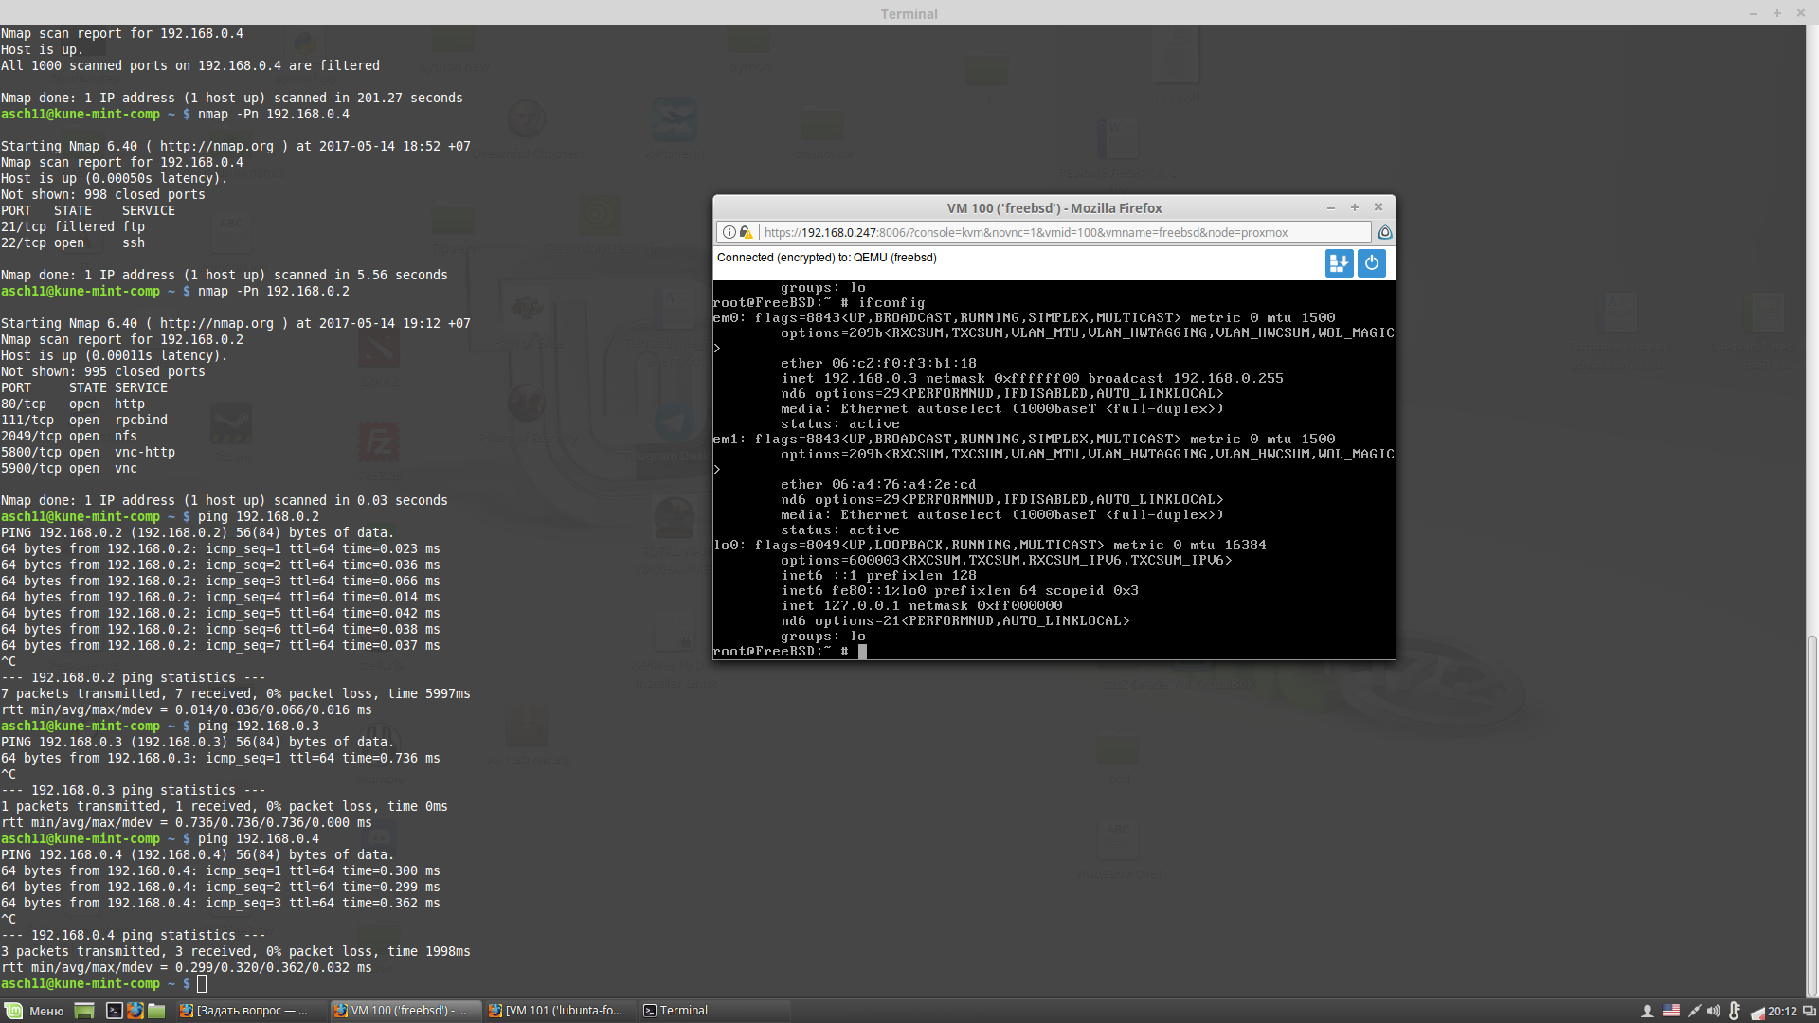The width and height of the screenshot is (1819, 1023).
Task: Maximize the Firefox VM 100 window
Action: click(1355, 207)
